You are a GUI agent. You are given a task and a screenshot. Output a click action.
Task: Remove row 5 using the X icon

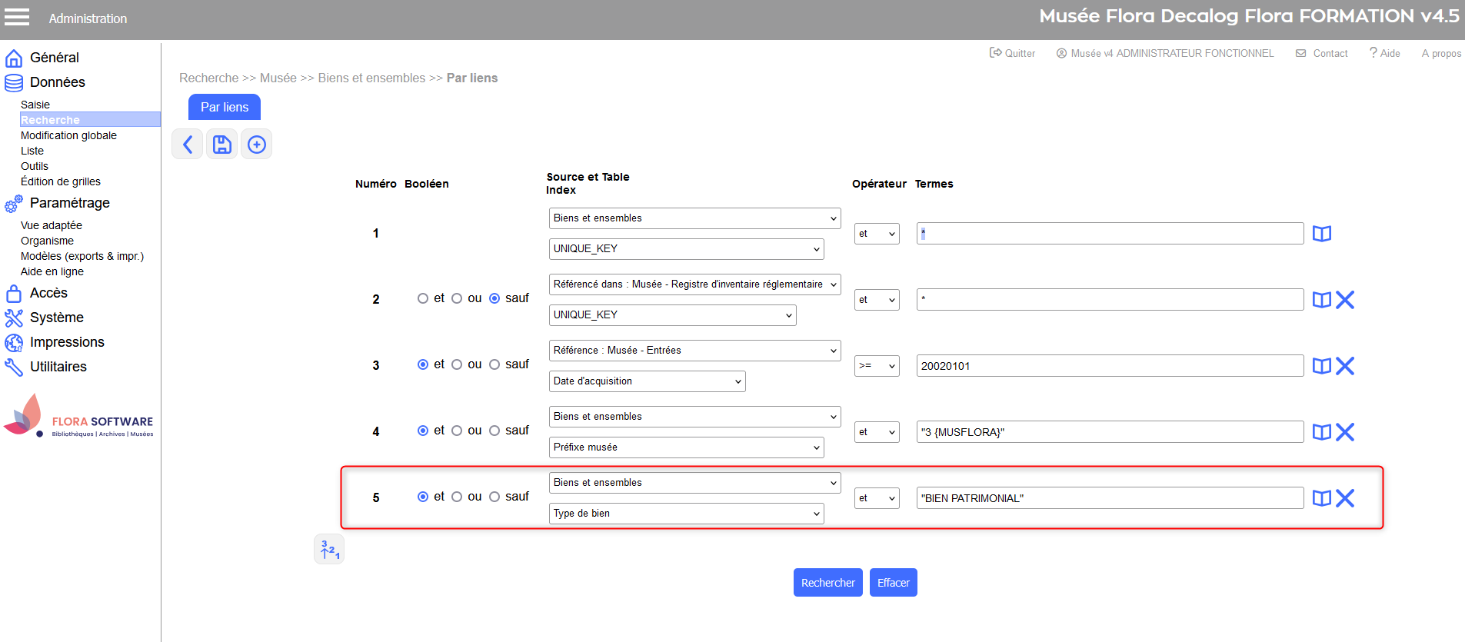pos(1345,498)
